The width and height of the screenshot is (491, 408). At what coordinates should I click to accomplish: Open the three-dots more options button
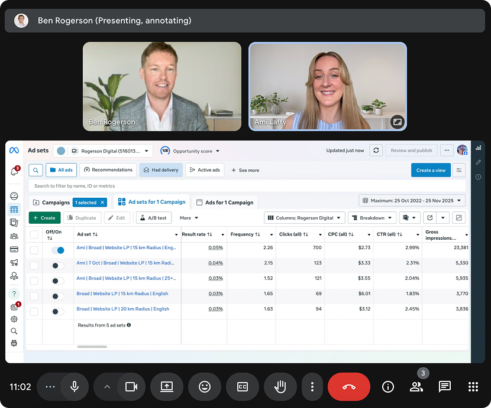pos(447,151)
